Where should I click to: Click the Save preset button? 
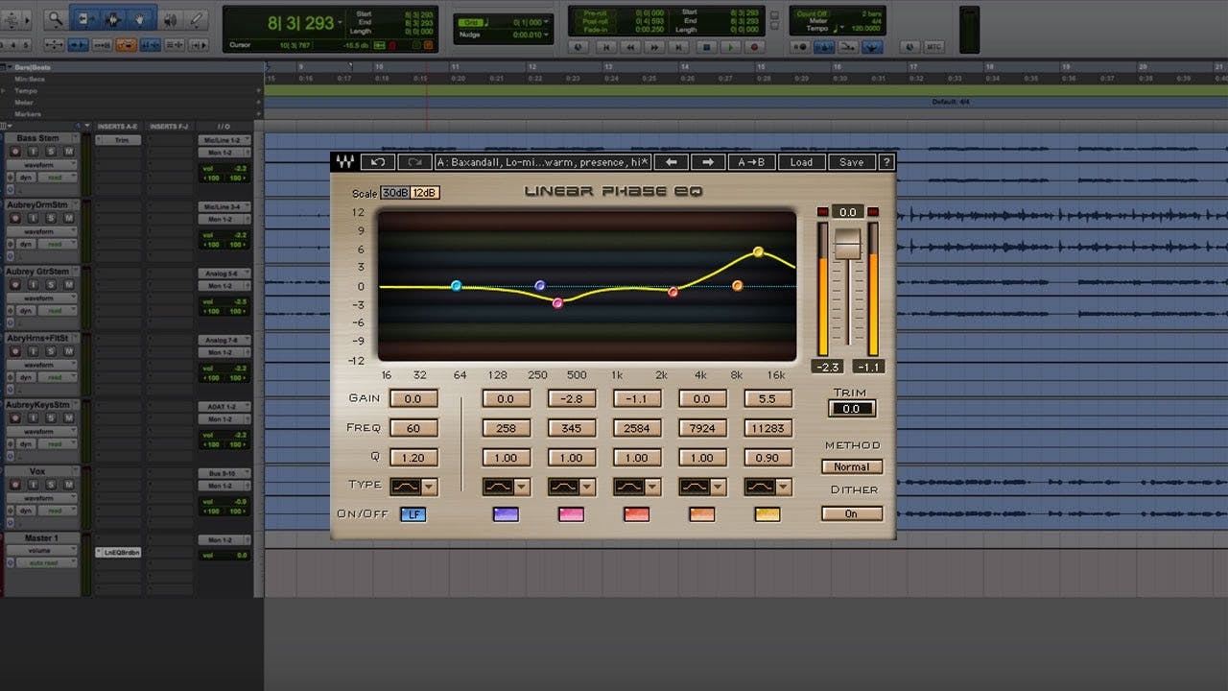851,162
